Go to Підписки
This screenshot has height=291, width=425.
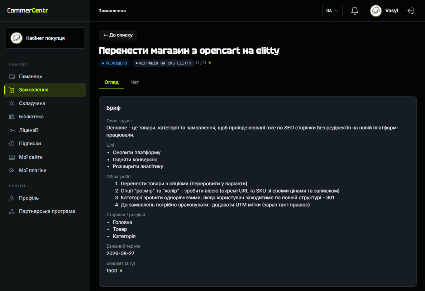[45, 144]
